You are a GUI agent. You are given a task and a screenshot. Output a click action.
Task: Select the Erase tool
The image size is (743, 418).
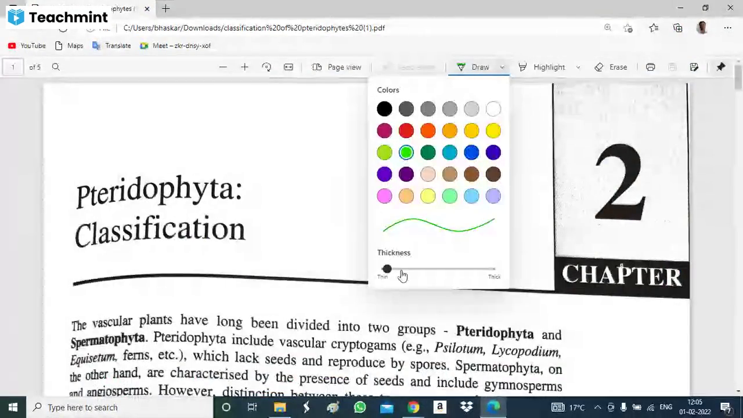pos(611,67)
